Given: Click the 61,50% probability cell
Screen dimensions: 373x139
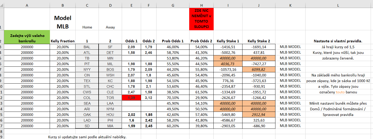Looking at the screenshot, I should (201, 92).
